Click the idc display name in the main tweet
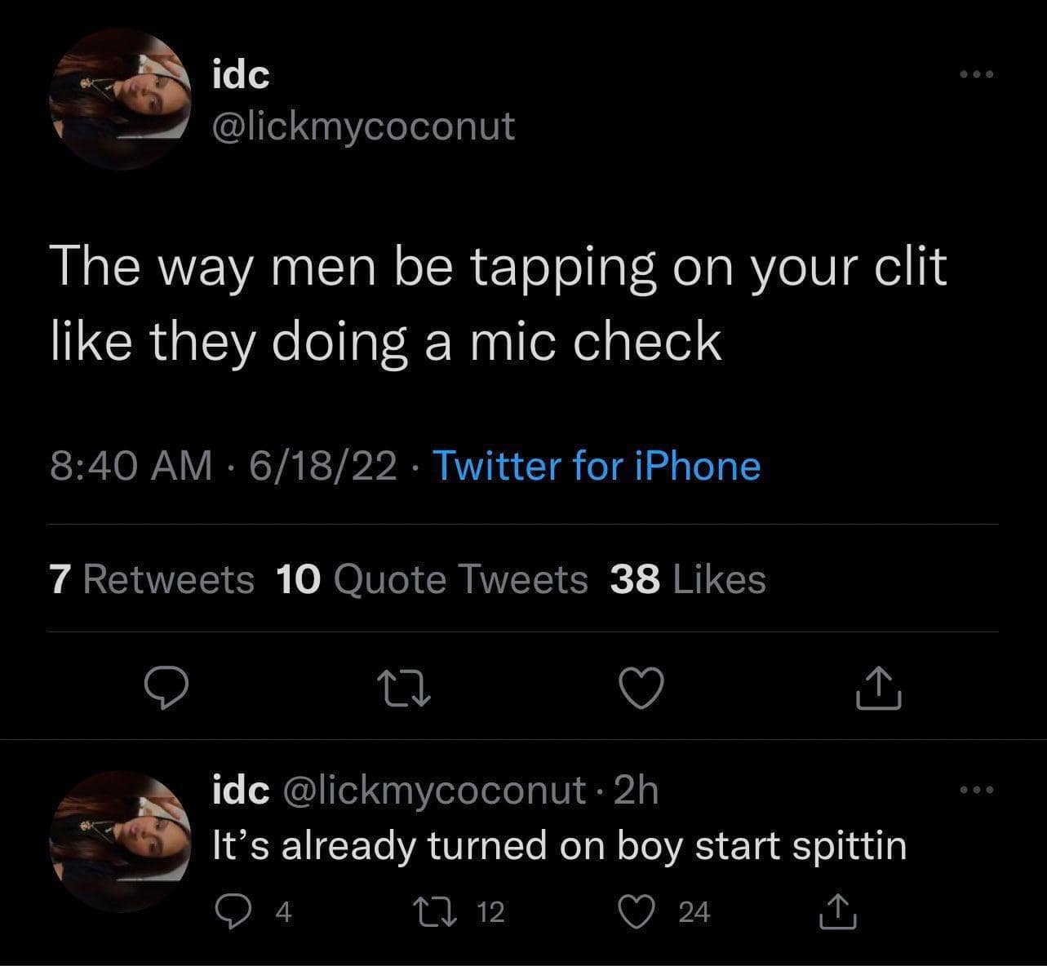The height and width of the screenshot is (966, 1047). [x=240, y=76]
